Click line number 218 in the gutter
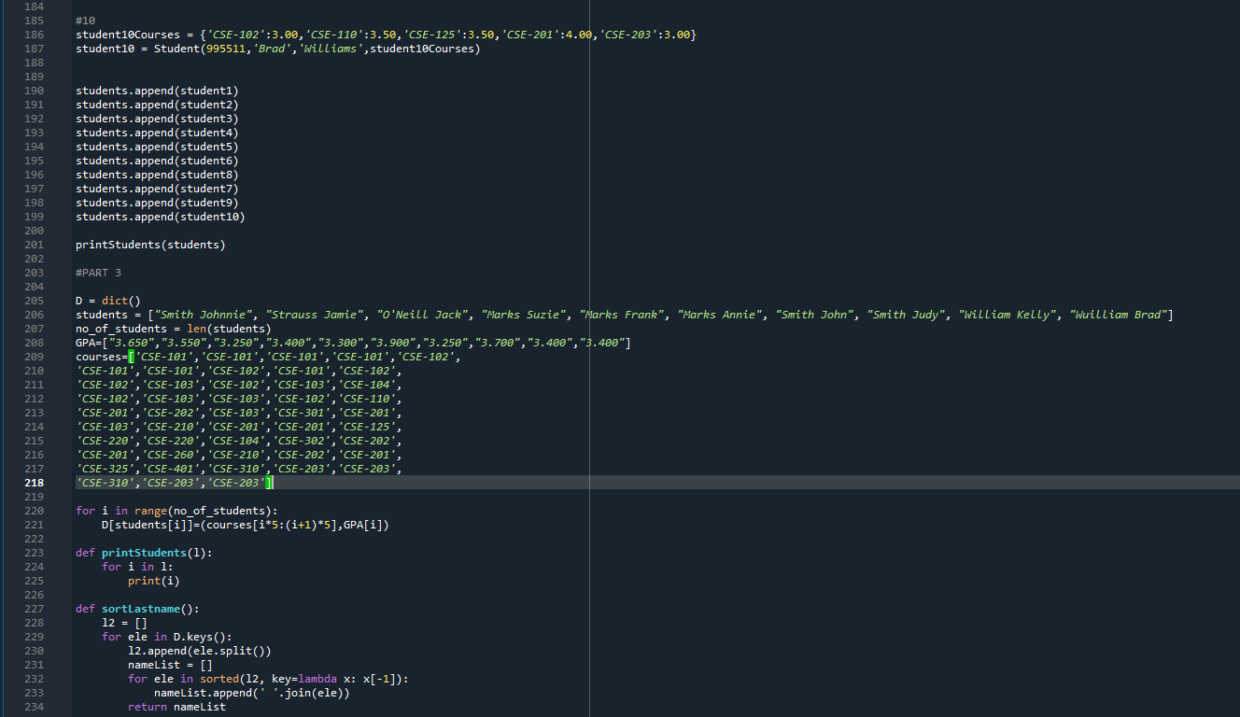Image resolution: width=1240 pixels, height=717 pixels. click(x=35, y=482)
